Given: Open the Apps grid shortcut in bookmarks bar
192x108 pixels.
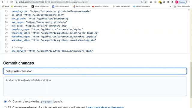Looking at the screenshot, I should (5, 7).
